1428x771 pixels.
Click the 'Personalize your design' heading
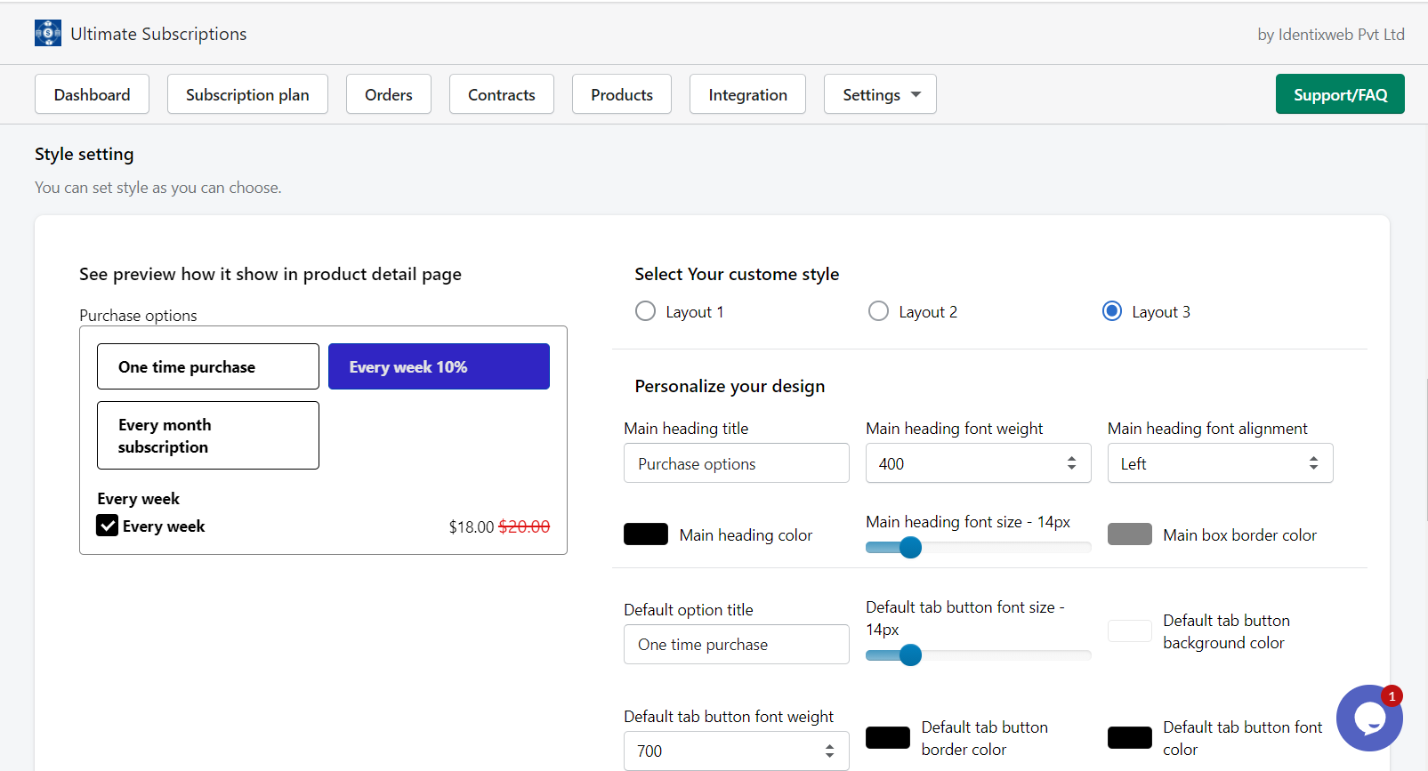point(730,386)
